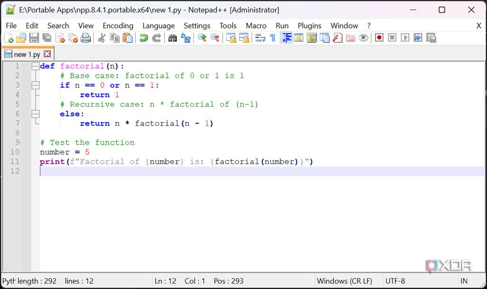Viewport: 487px width, 289px height.
Task: Open the Document List panel icon
Action: pyautogui.click(x=325, y=38)
